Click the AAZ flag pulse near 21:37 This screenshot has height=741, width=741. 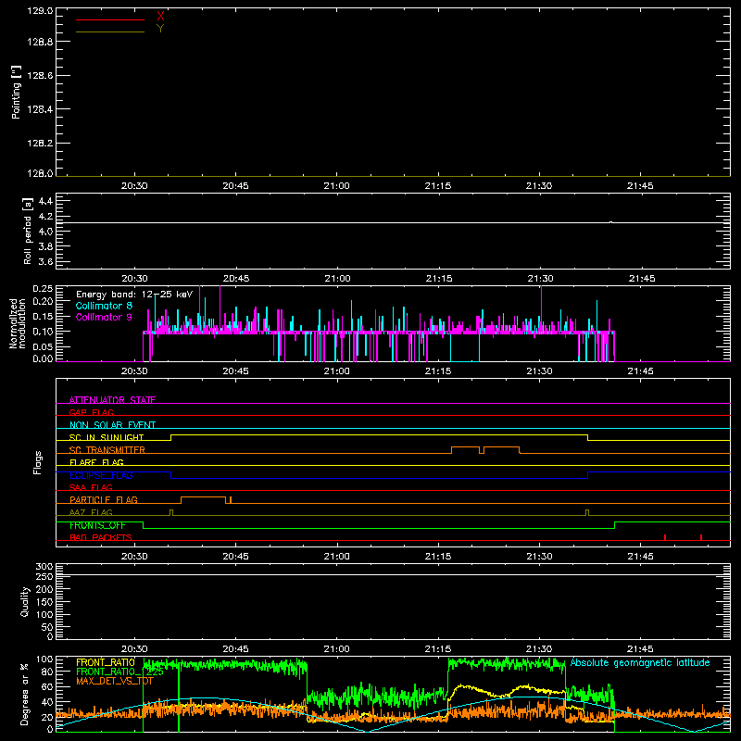587,512
